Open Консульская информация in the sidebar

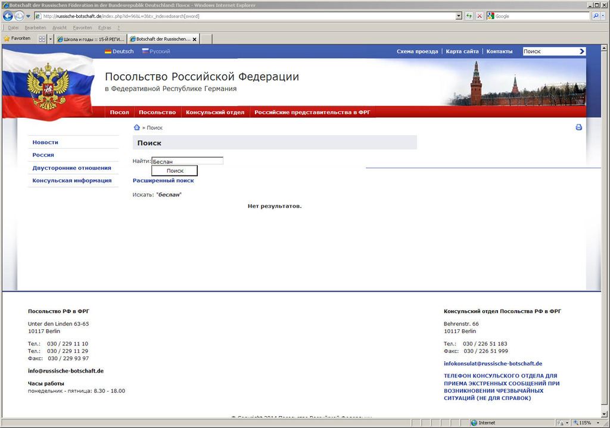click(x=72, y=180)
